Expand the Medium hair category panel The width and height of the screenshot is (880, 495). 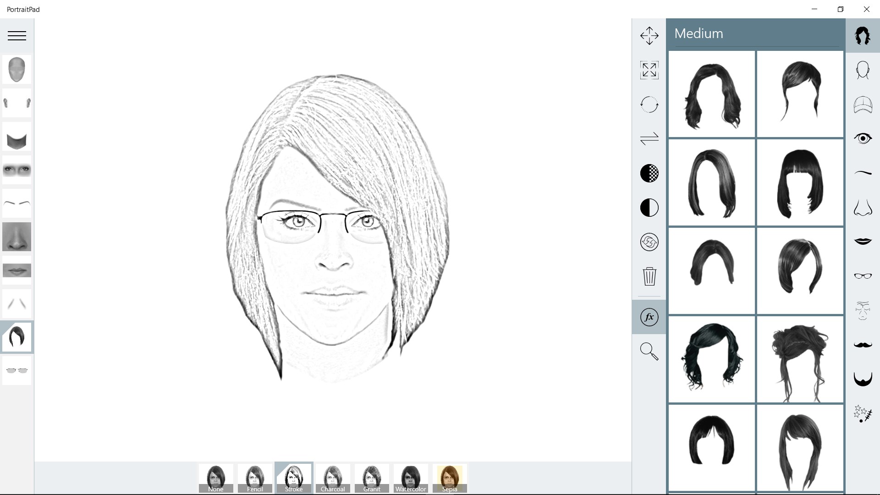(x=755, y=33)
